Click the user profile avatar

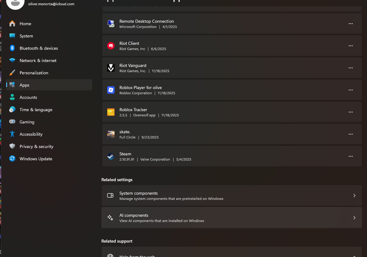[x=15, y=2]
